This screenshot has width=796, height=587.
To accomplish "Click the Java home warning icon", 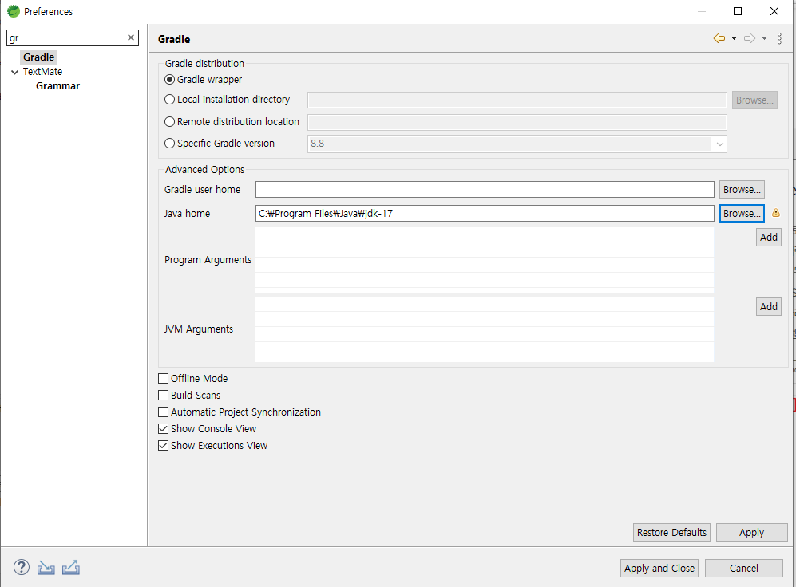I will pyautogui.click(x=776, y=213).
